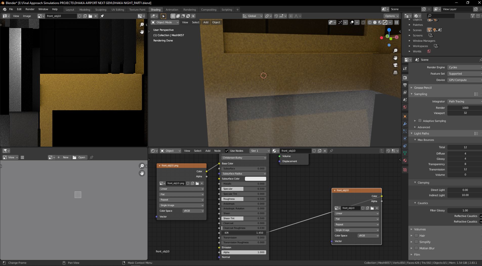Open the Object Data properties tab icon
482x266 pixels.
coord(405,153)
